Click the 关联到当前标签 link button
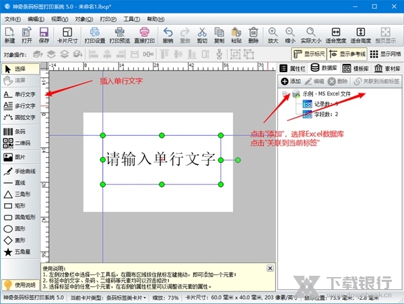404x304 pixels. pyautogui.click(x=376, y=81)
